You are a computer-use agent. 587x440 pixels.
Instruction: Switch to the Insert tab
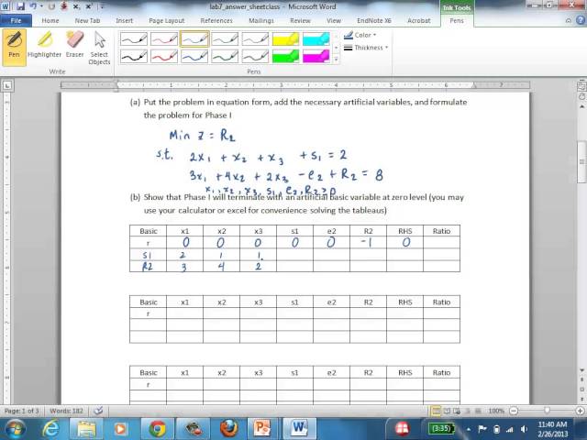(x=125, y=20)
